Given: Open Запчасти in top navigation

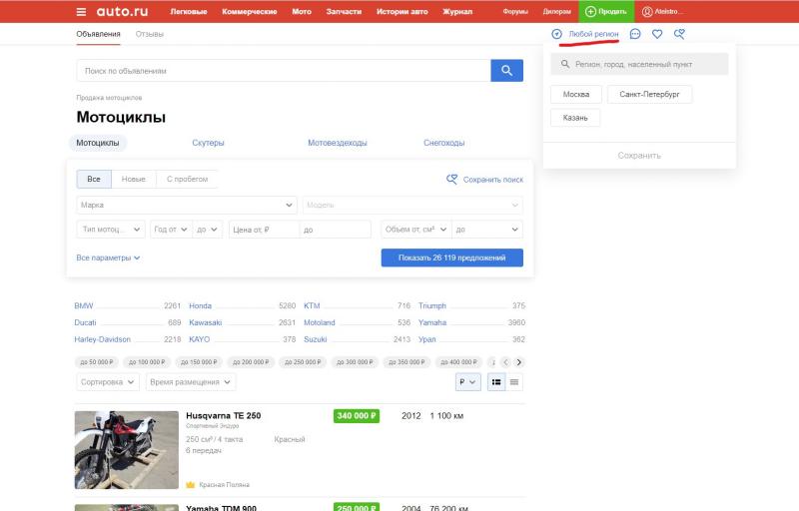Looking at the screenshot, I should (x=344, y=11).
